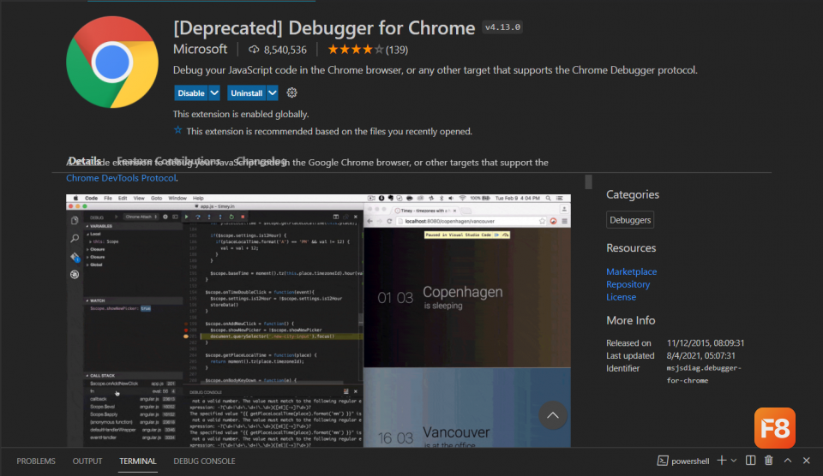823x476 pixels.
Task: Switch to the OUTPUT panel tab
Action: click(87, 461)
